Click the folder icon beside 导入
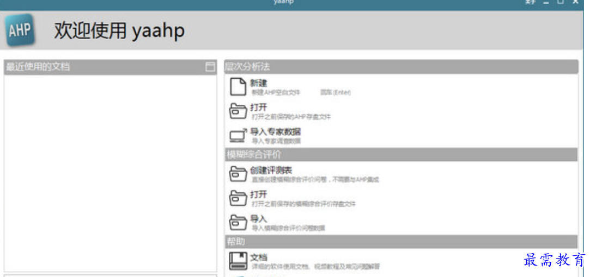 [x=238, y=223]
